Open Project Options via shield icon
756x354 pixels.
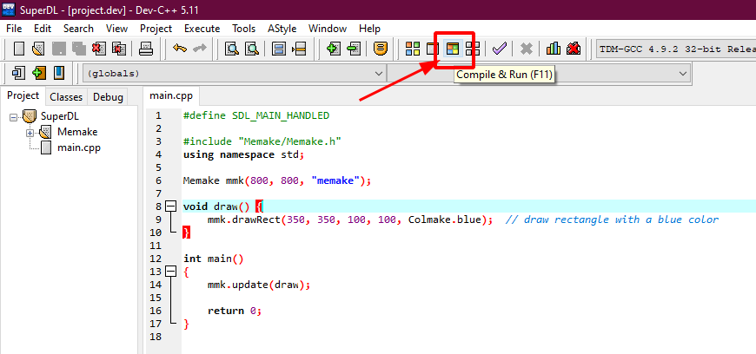point(381,49)
